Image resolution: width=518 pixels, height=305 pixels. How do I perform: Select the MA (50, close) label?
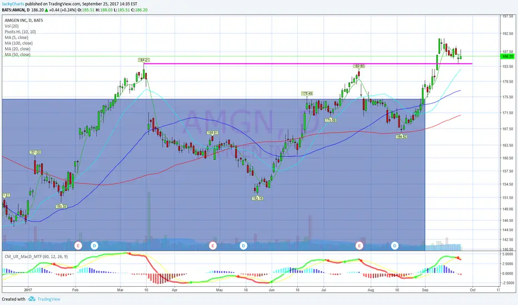[18, 54]
